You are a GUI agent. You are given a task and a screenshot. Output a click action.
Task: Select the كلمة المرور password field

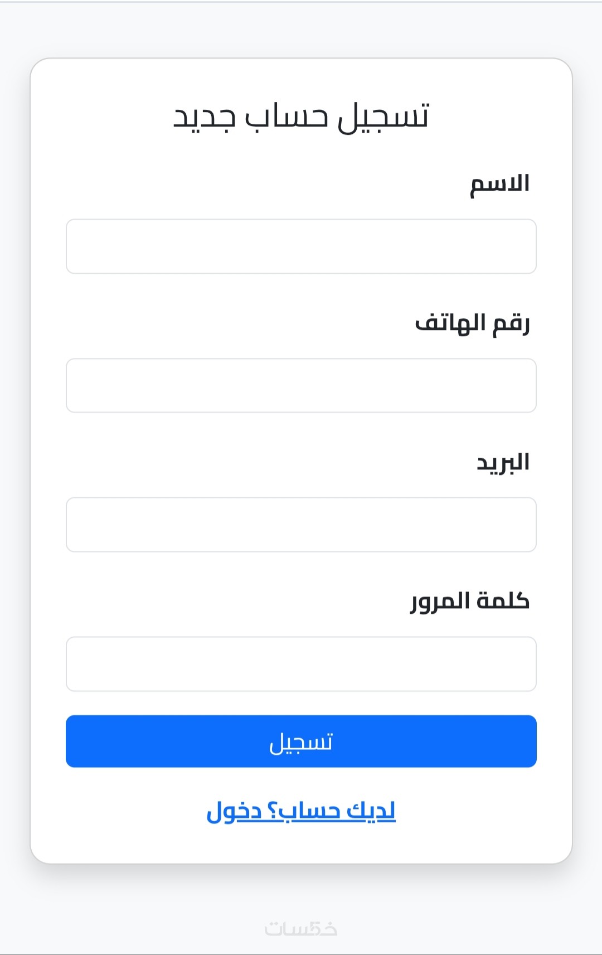pyautogui.click(x=301, y=664)
